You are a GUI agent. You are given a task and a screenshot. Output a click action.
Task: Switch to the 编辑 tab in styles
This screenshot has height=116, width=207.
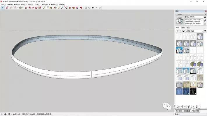183,28
